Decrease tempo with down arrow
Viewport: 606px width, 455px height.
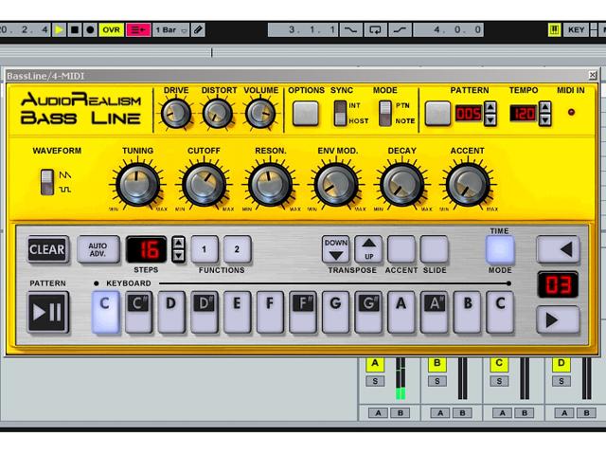click(545, 120)
